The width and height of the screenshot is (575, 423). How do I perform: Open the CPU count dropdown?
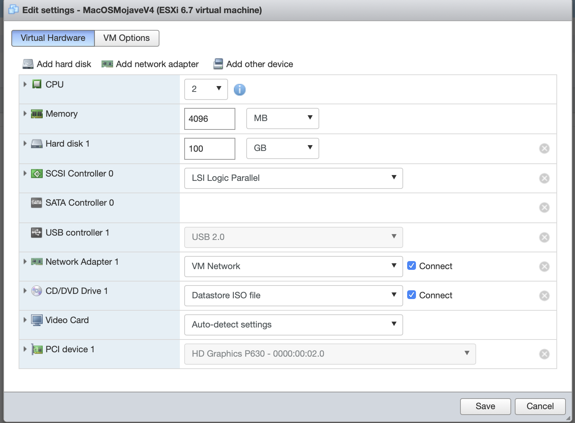coord(206,89)
